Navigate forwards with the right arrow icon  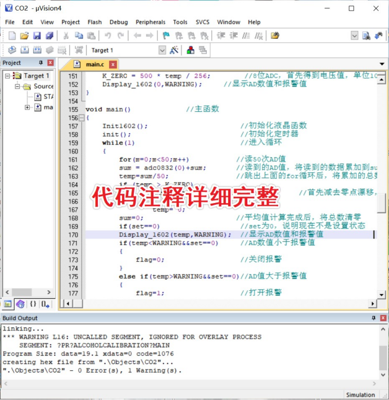point(150,35)
